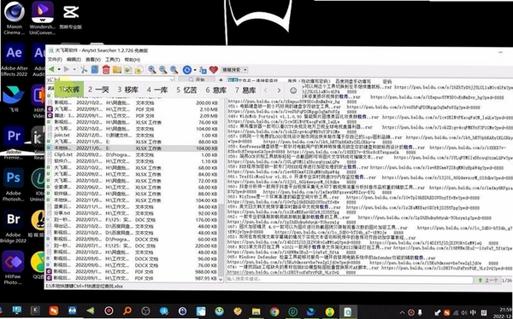Click the blue circular Refresh icon

pyautogui.click(x=187, y=70)
